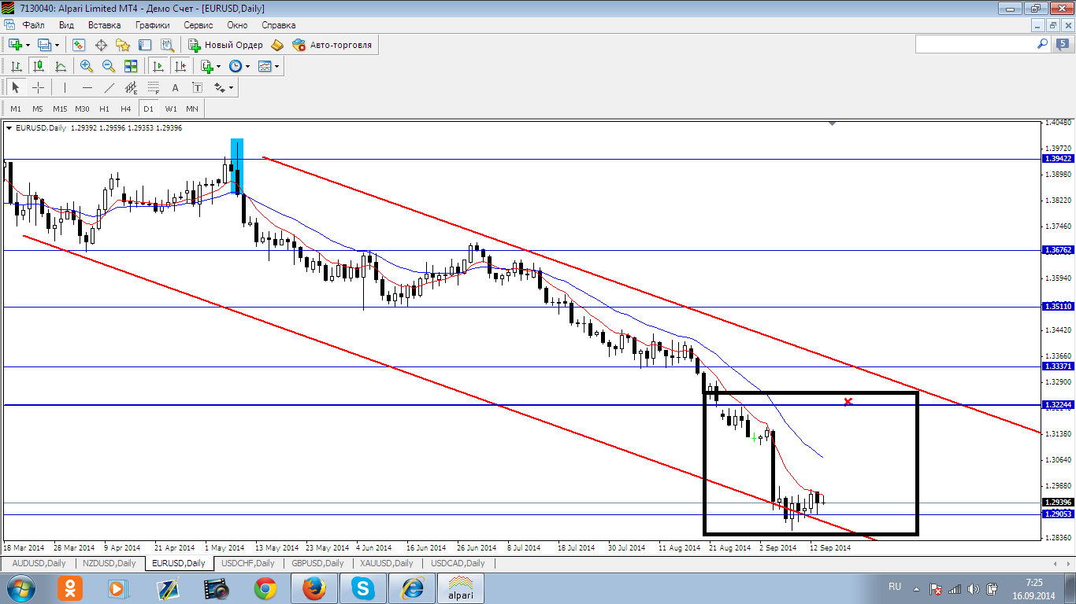Open the Графики menu
1076x604 pixels.
point(153,25)
